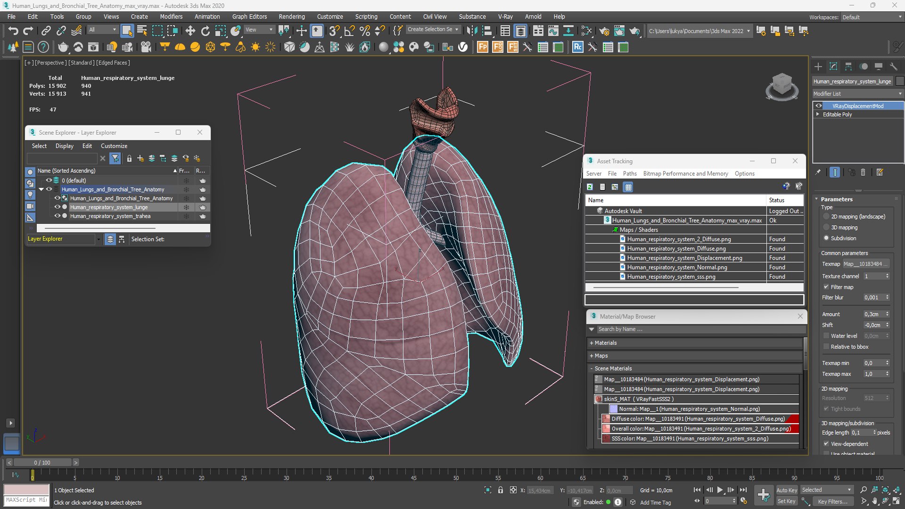This screenshot has width=905, height=509.
Task: Activate the Select Object tool
Action: [x=127, y=31]
